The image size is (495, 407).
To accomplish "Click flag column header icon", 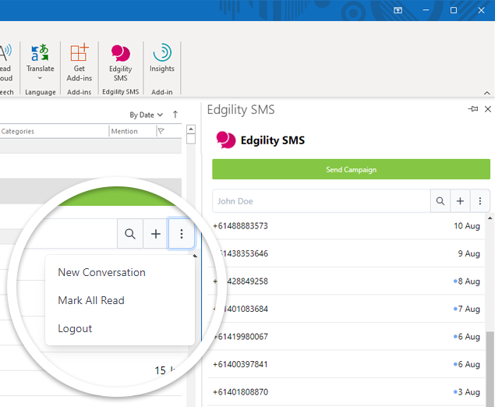I will (x=161, y=131).
